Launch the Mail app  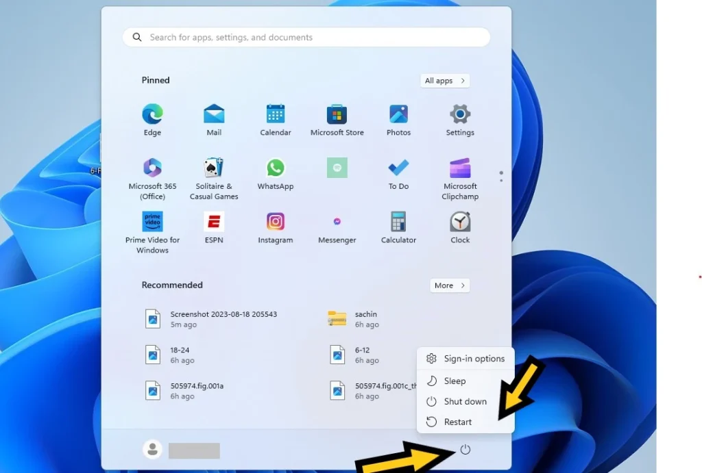[x=214, y=119]
